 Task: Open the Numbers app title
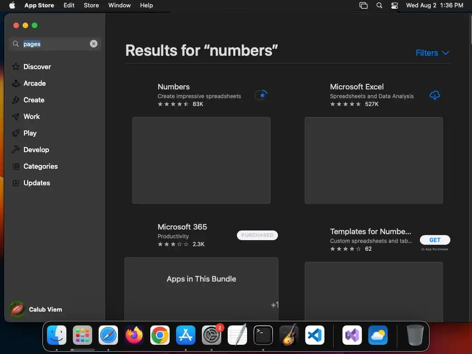pyautogui.click(x=174, y=87)
